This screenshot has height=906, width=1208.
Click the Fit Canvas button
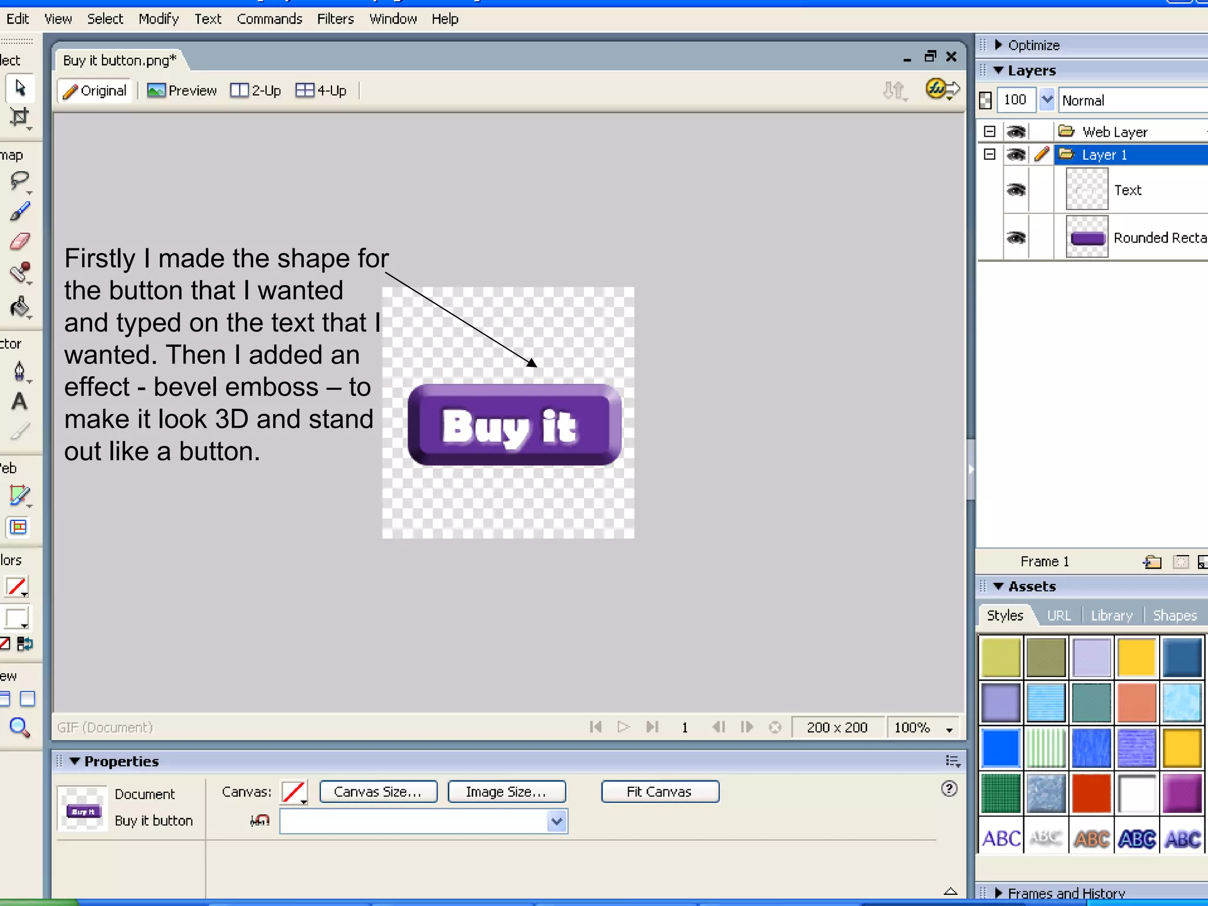pos(659,792)
